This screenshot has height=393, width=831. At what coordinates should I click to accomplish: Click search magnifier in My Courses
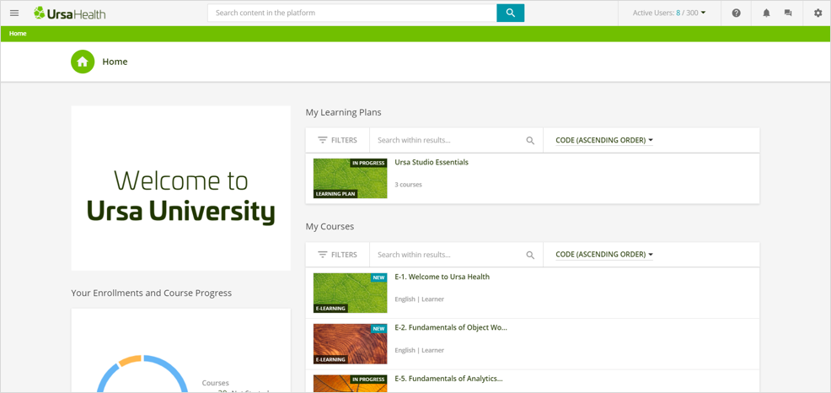click(x=530, y=255)
